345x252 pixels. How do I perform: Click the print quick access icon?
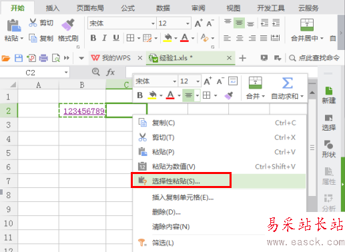[43, 58]
